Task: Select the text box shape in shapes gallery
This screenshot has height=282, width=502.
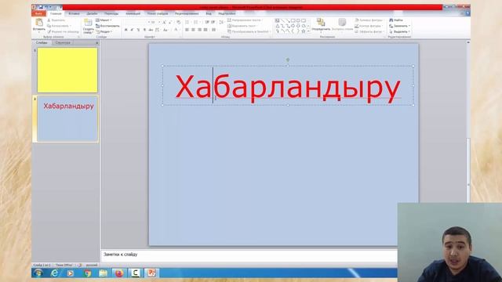Action: (277, 20)
